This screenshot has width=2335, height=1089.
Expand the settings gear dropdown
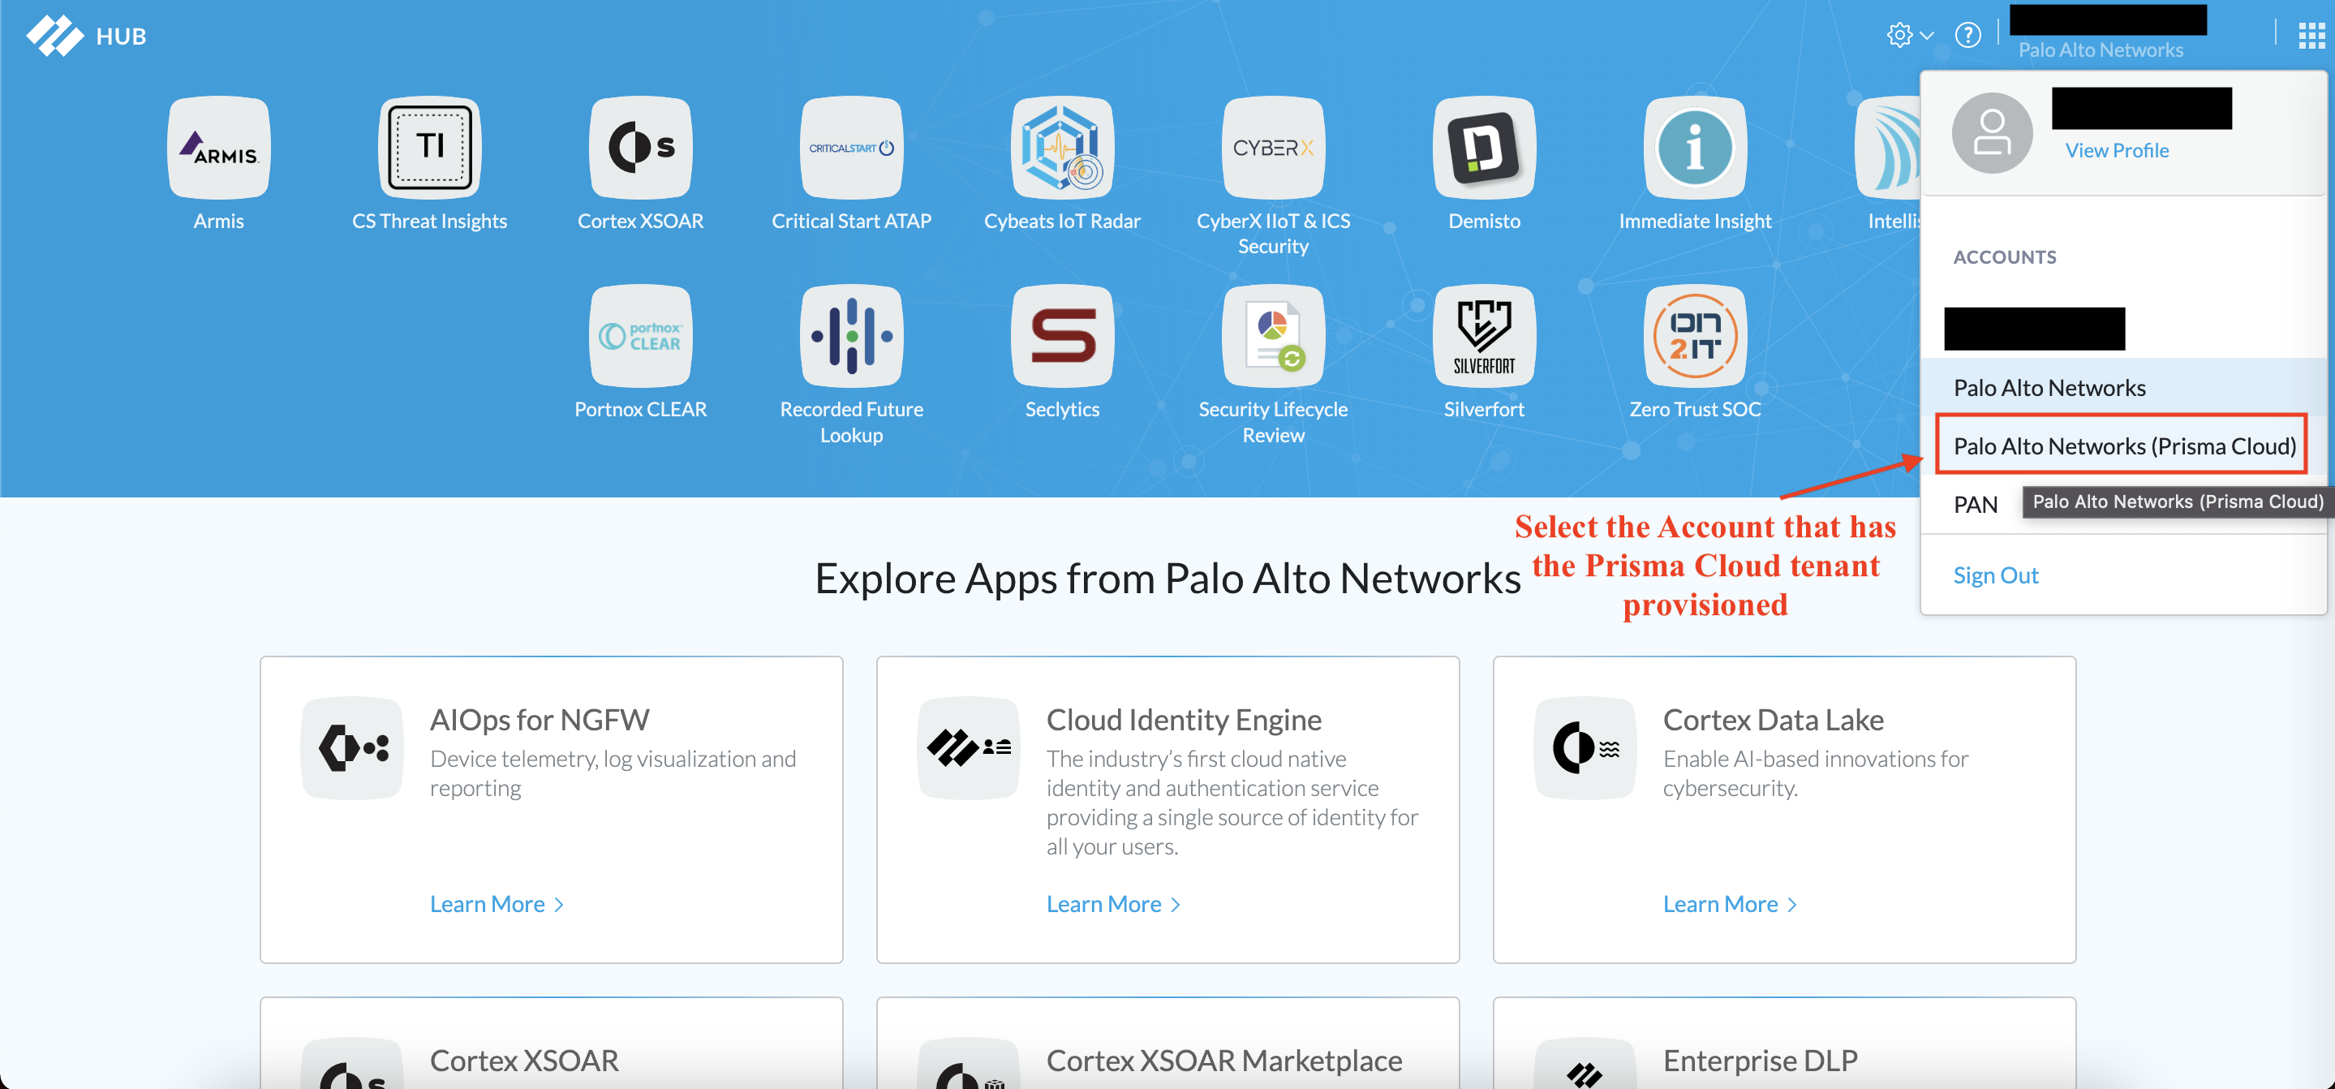click(1908, 36)
